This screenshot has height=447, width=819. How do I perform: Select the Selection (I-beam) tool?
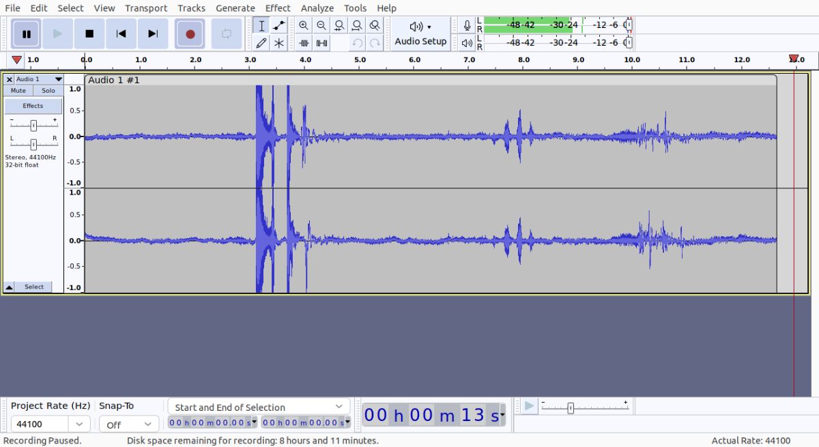coord(261,25)
